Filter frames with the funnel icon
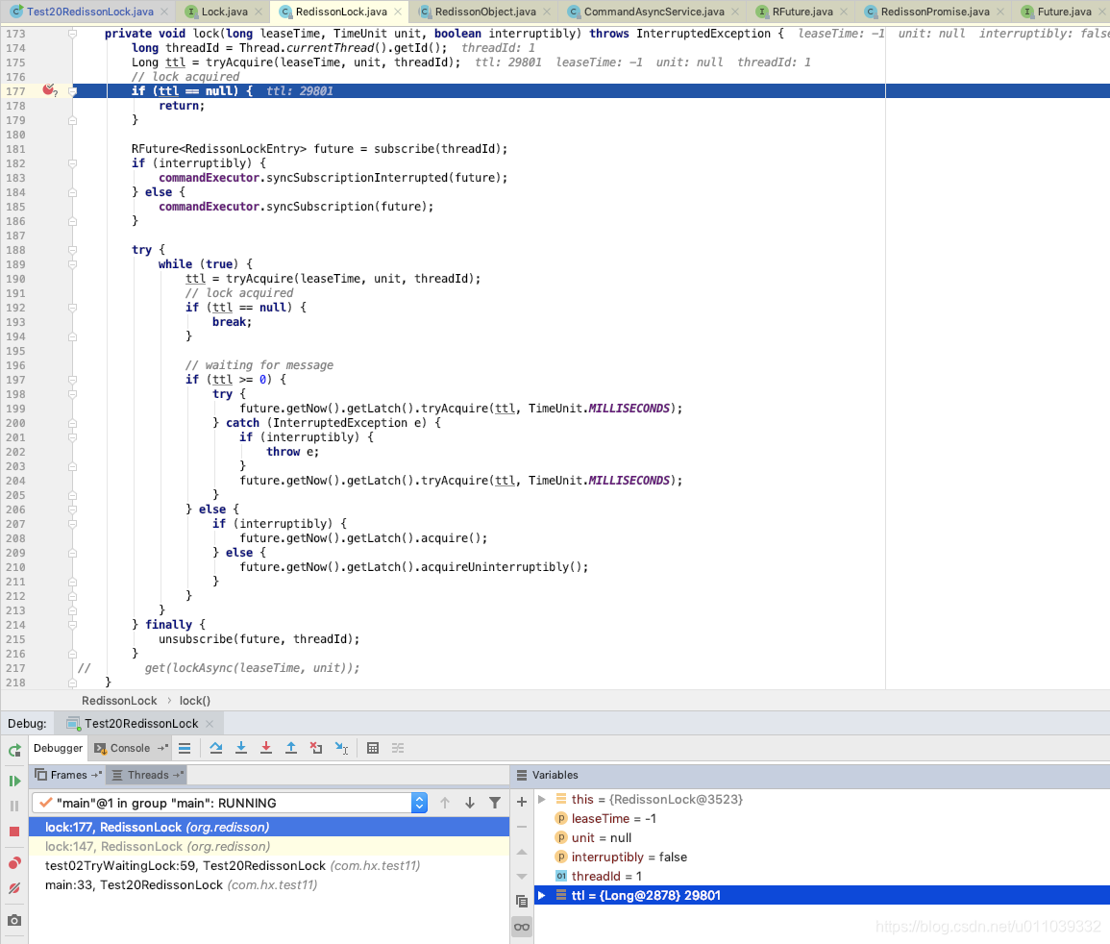The image size is (1110, 944). click(495, 803)
